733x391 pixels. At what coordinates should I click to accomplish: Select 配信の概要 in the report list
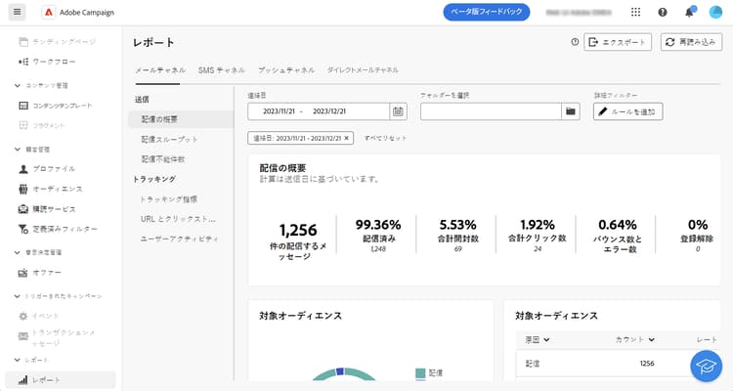(181, 119)
